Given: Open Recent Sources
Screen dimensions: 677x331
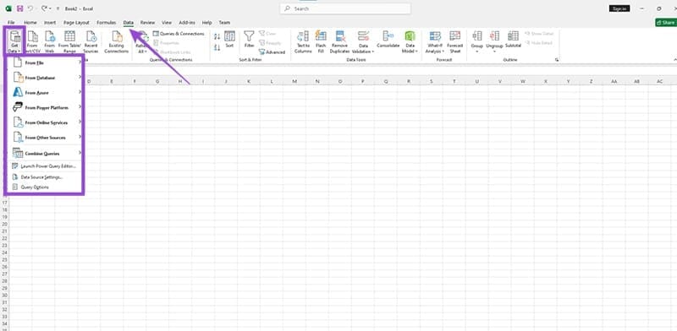Looking at the screenshot, I should point(91,42).
